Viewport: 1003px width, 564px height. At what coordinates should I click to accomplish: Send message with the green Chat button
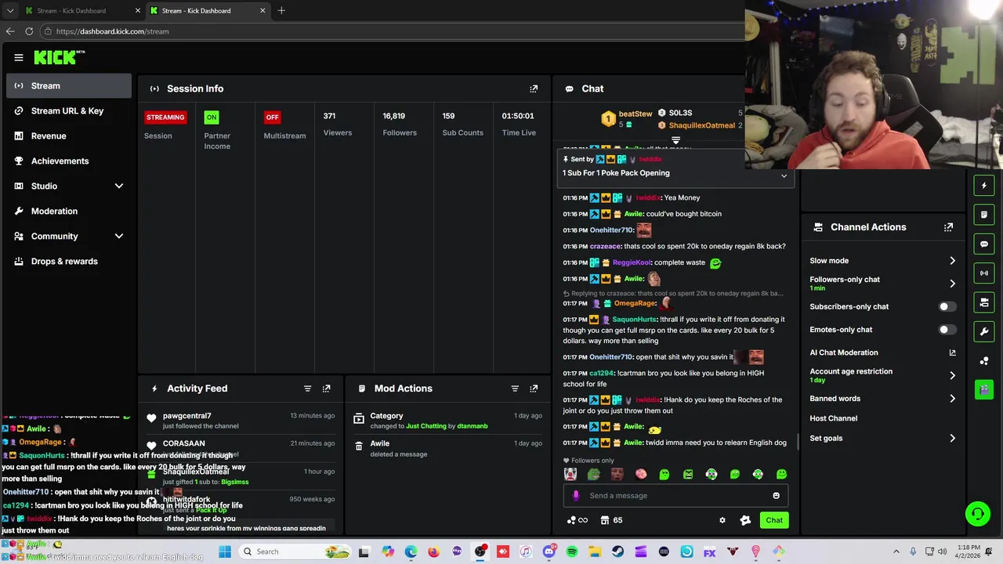[x=774, y=520]
